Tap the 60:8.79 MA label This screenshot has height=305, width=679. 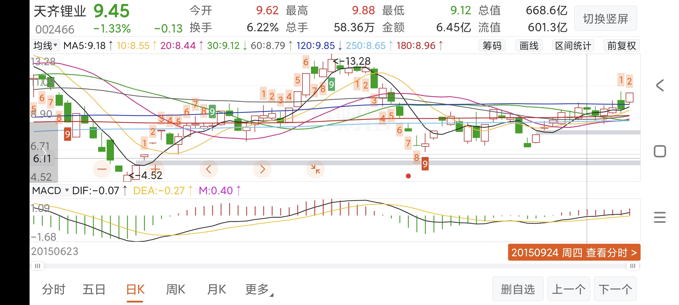click(x=271, y=46)
